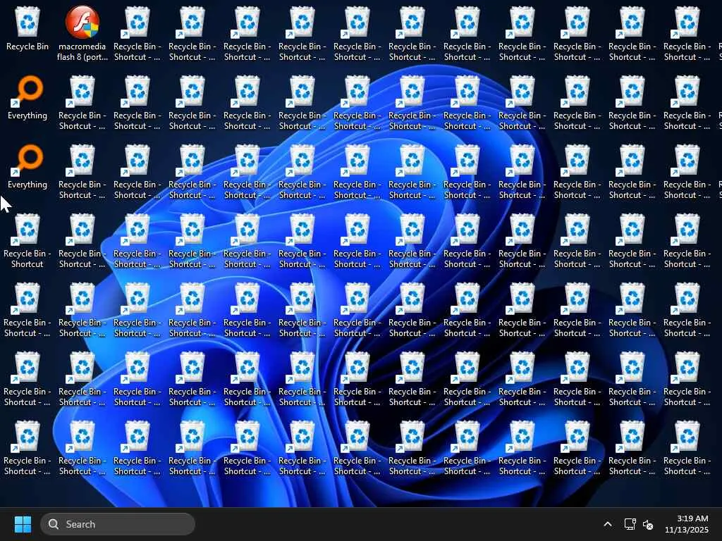Expand the hidden icons tray chevron
This screenshot has width=722, height=541.
coord(608,524)
